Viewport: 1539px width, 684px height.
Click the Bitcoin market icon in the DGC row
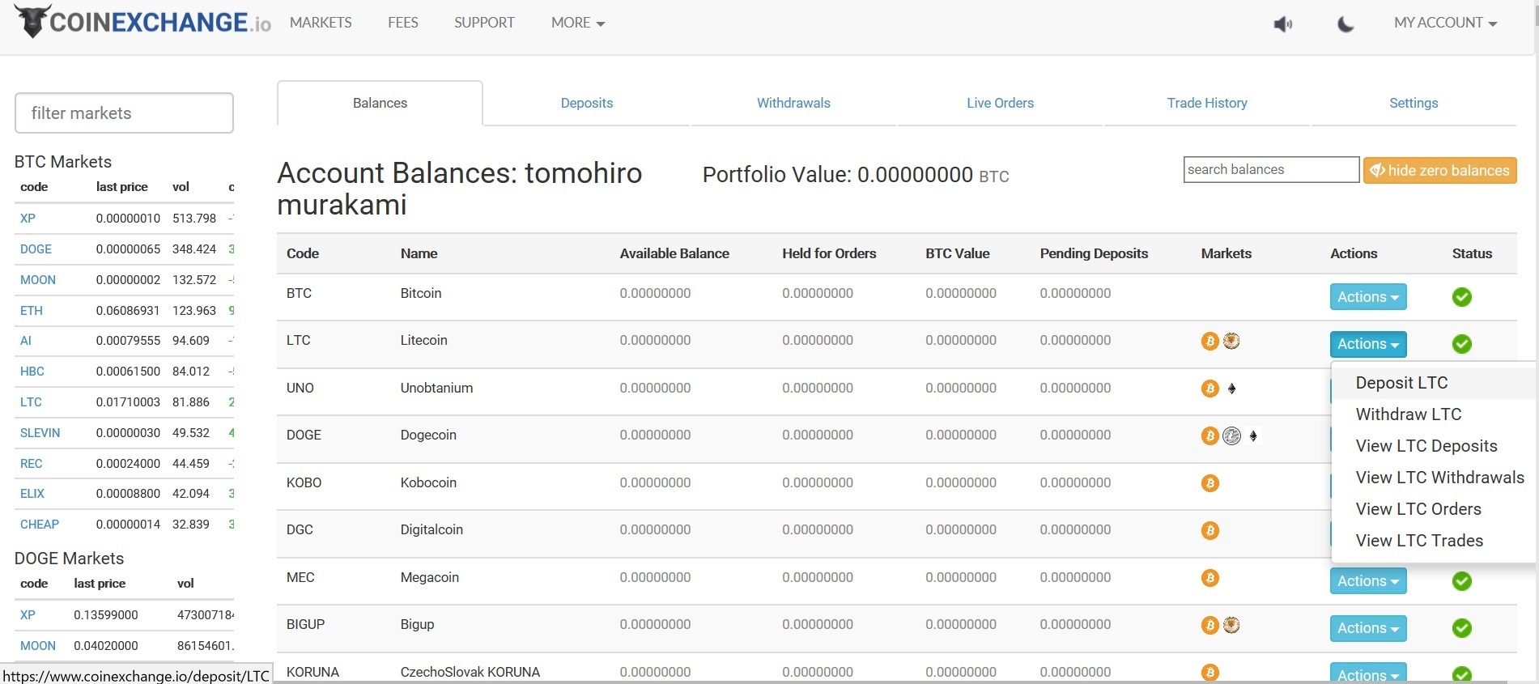(x=1210, y=531)
